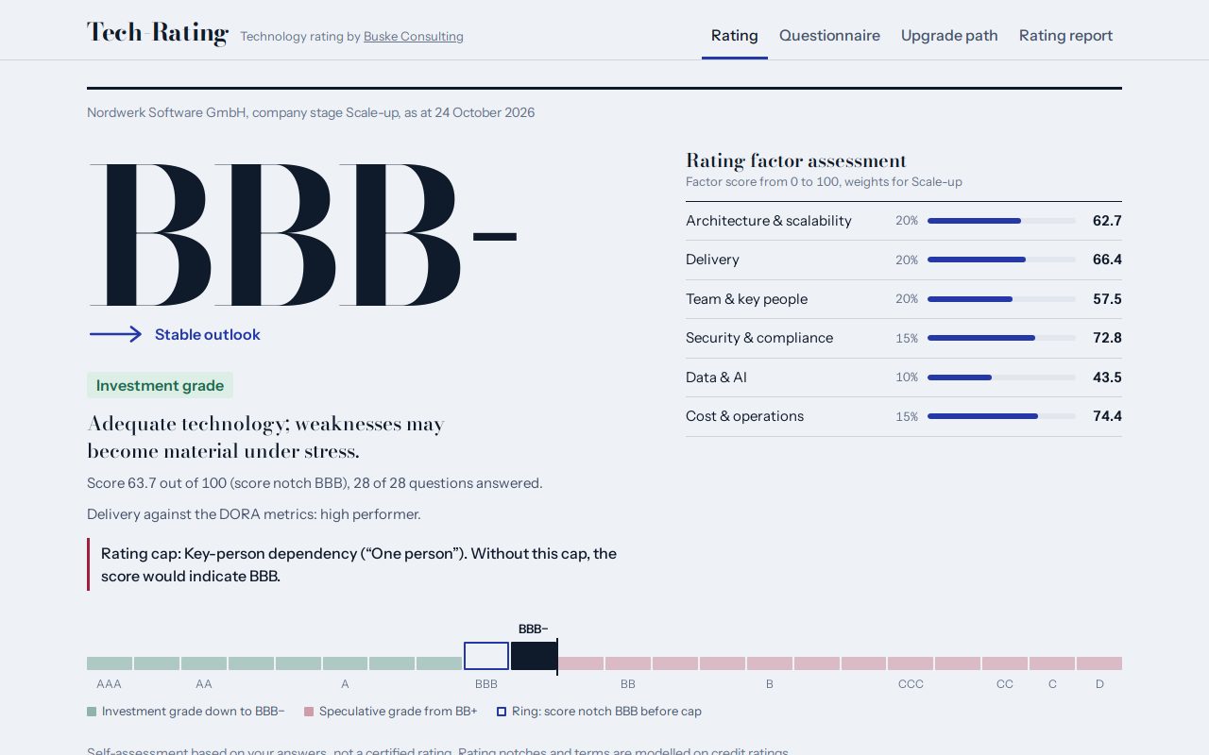Click the Delivery factor progress bar
This screenshot has height=755, width=1209.
1001,260
